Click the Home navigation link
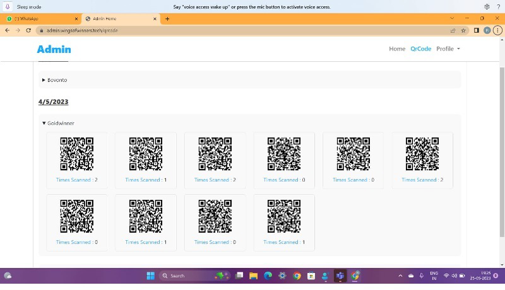505x290 pixels. tap(397, 49)
